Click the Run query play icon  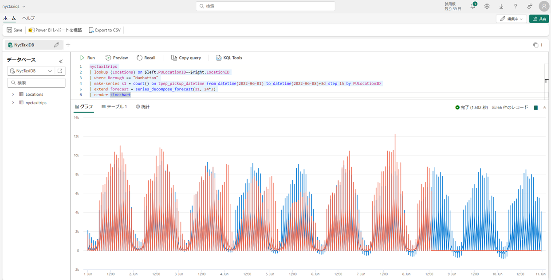click(x=83, y=58)
